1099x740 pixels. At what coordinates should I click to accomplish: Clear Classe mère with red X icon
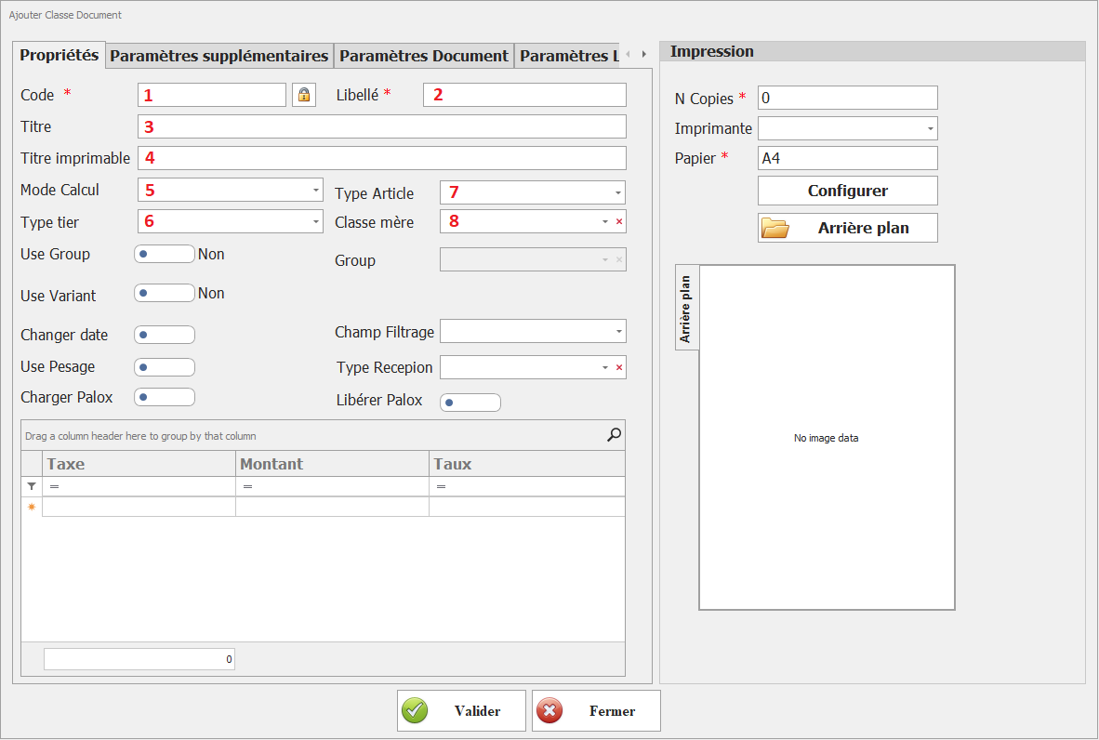[619, 221]
